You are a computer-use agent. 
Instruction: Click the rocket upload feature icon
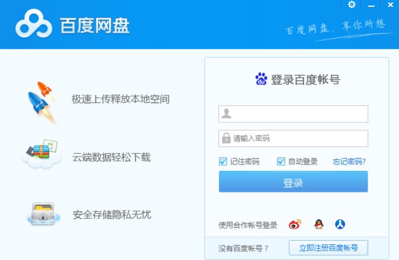42,102
